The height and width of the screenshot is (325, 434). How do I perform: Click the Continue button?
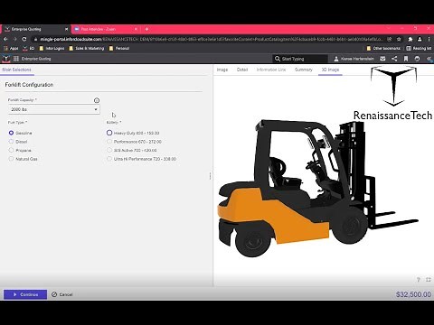coord(25,294)
